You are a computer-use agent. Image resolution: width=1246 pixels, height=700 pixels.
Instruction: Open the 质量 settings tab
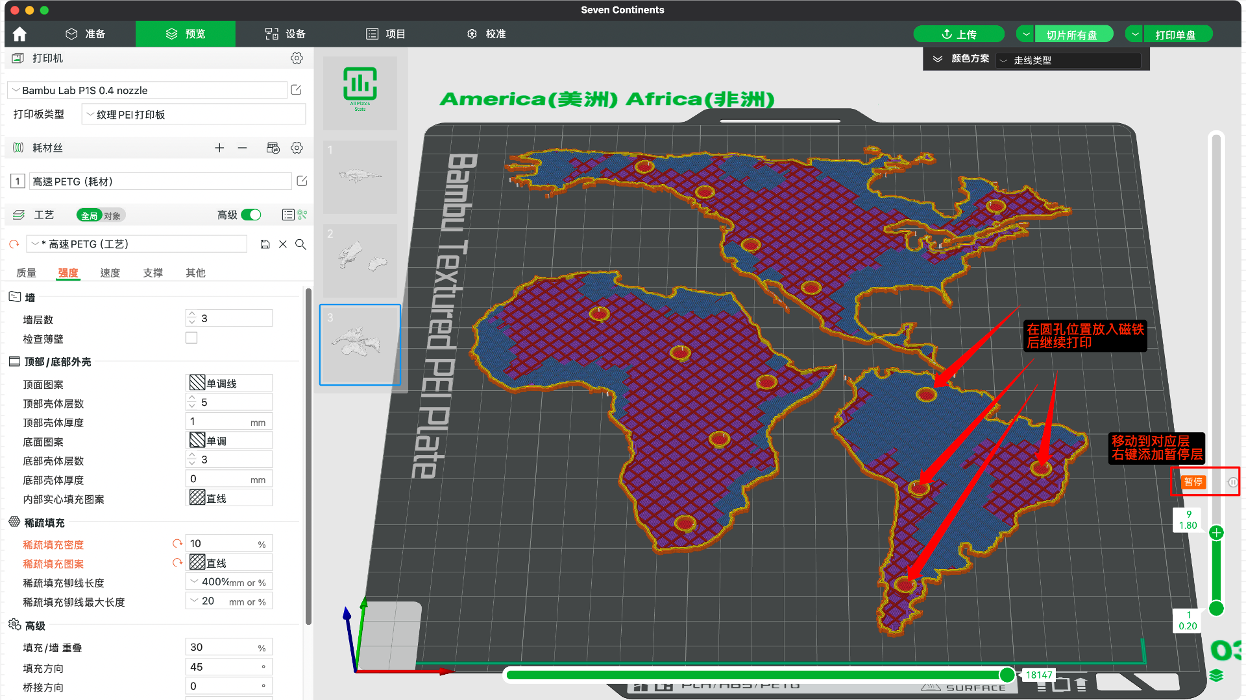[x=27, y=273]
